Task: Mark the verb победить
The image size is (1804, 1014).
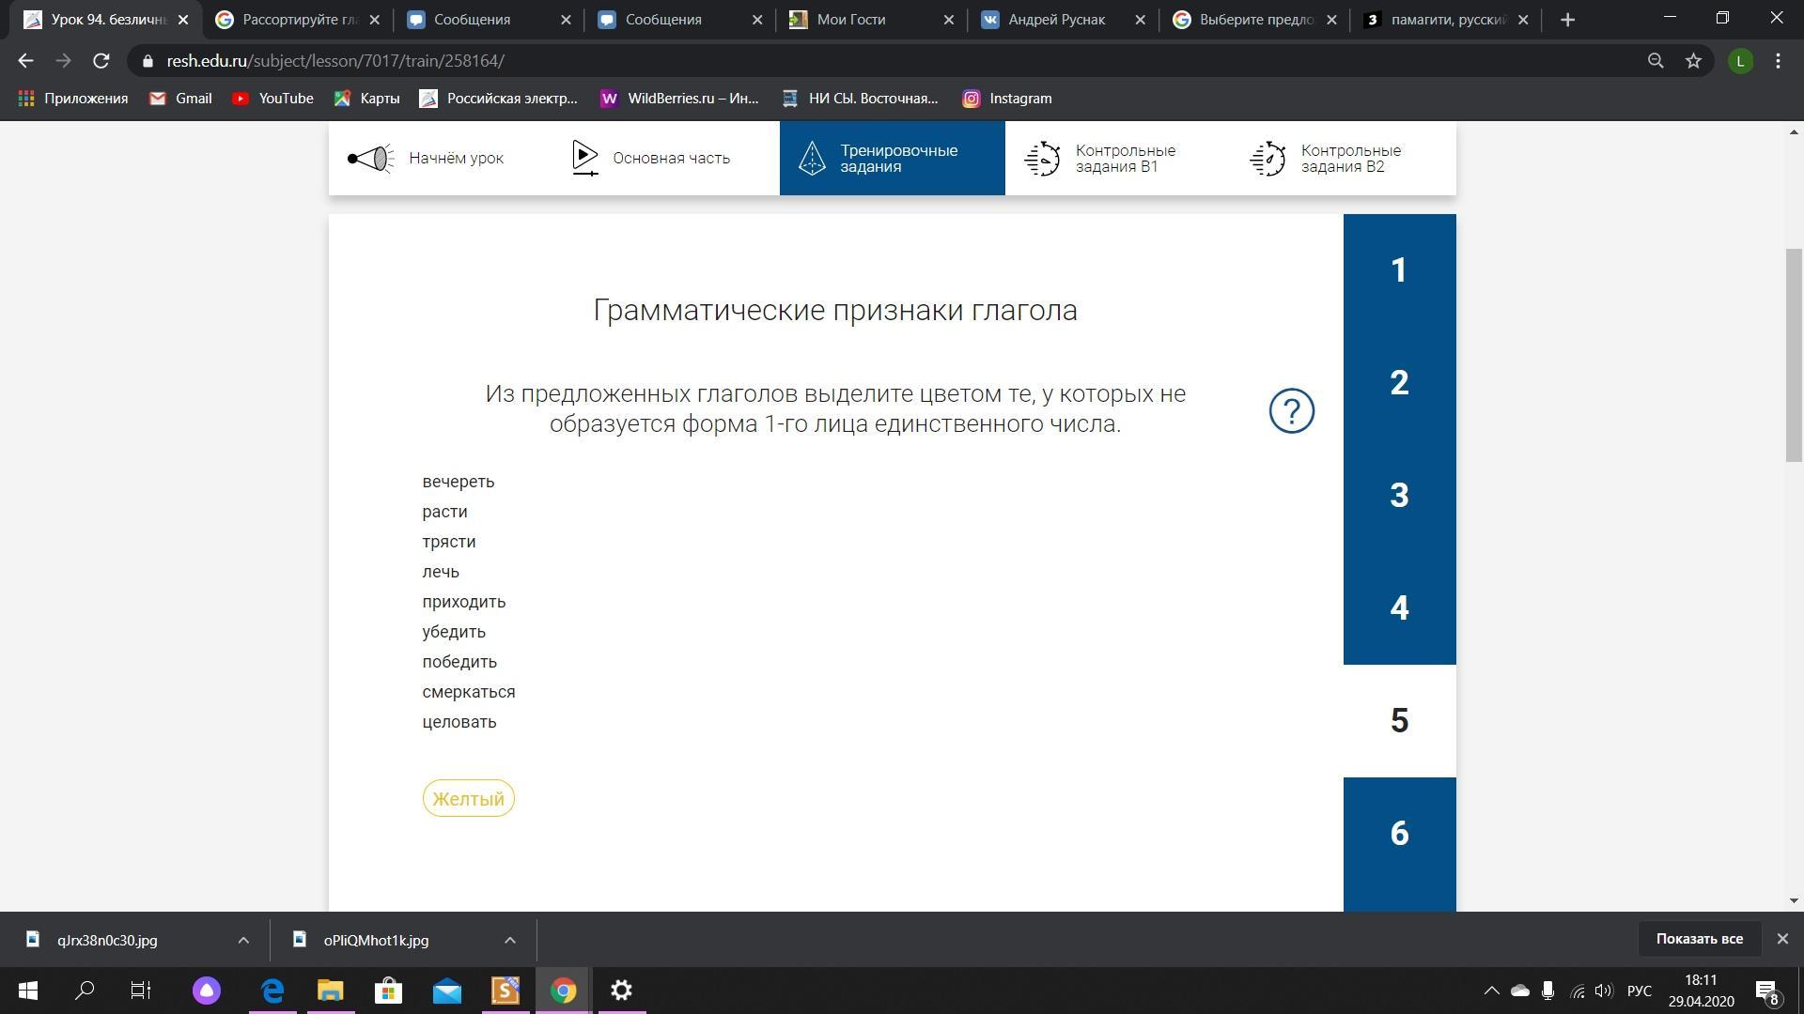Action: point(459,662)
